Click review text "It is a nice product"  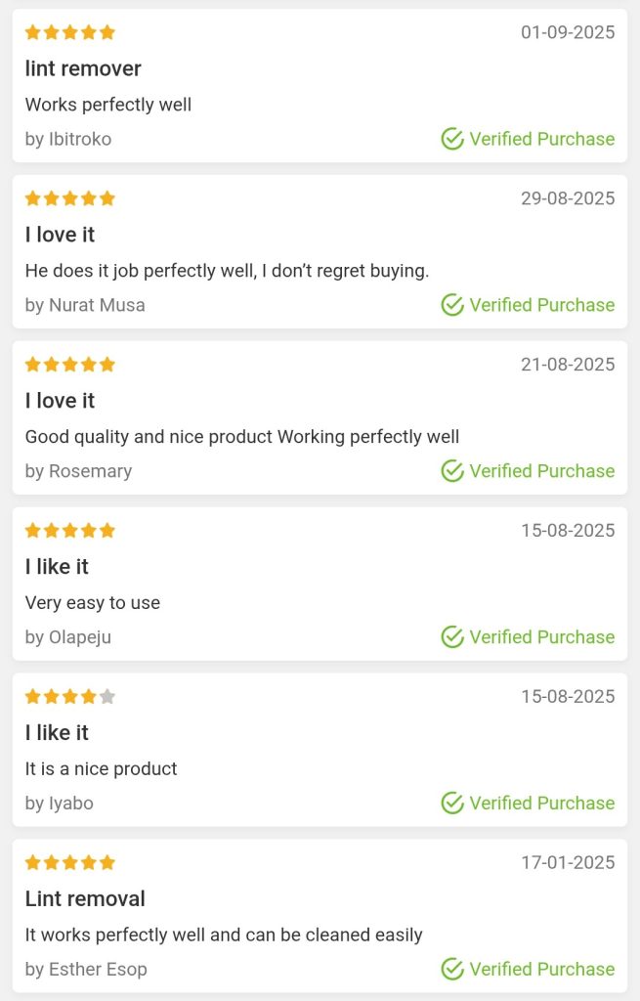click(x=102, y=769)
